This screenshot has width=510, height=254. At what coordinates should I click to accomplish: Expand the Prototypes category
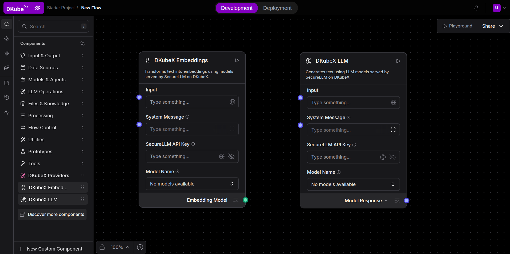coord(53,152)
